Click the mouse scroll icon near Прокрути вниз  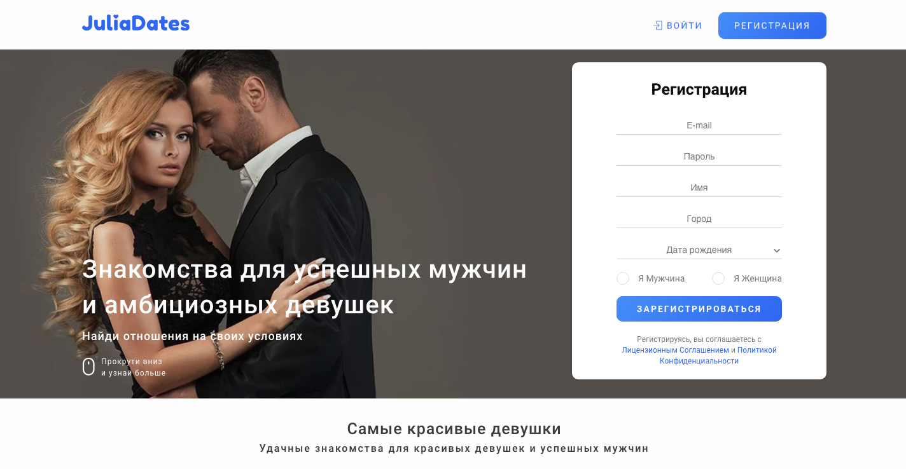pos(88,367)
